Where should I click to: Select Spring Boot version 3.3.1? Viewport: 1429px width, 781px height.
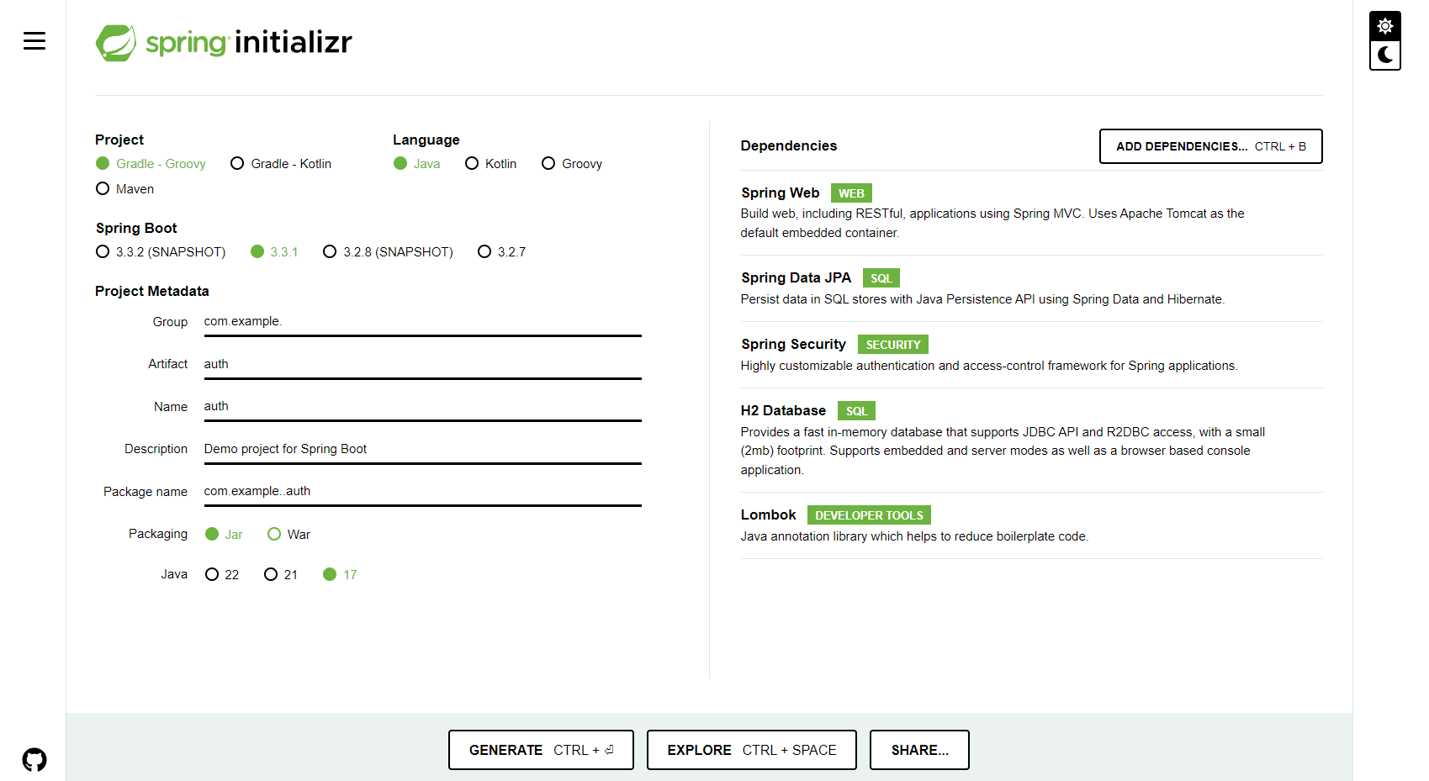coord(274,252)
